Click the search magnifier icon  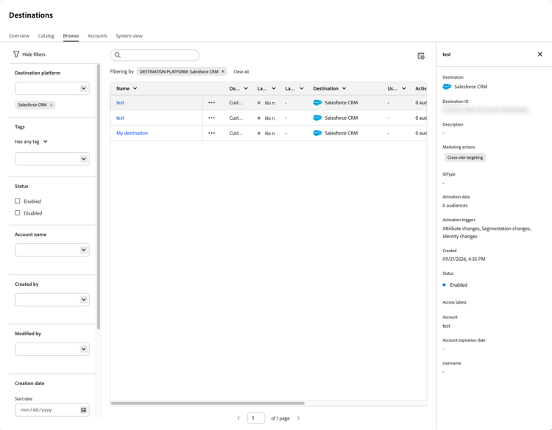[118, 55]
